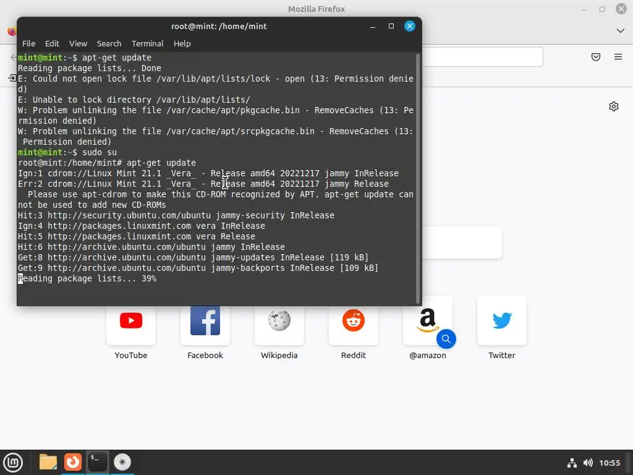
Task: Switch to Firefox from the taskbar
Action: (x=73, y=462)
